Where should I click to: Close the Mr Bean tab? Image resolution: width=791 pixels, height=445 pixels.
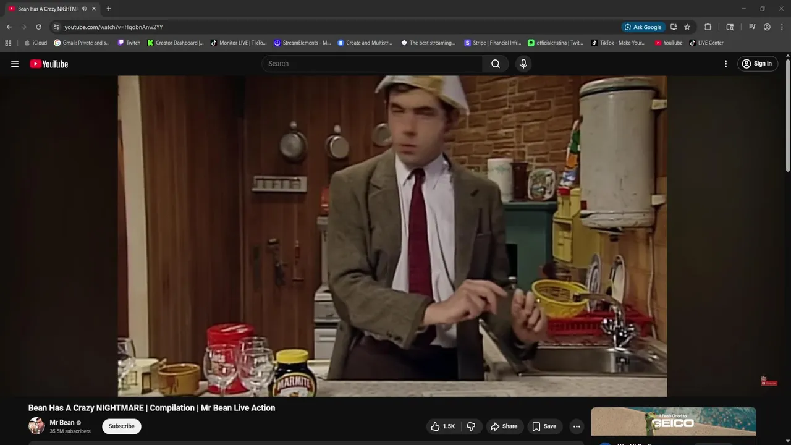pos(94,9)
